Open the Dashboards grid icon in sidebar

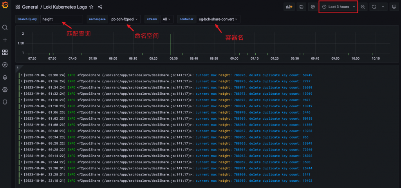(x=5, y=52)
